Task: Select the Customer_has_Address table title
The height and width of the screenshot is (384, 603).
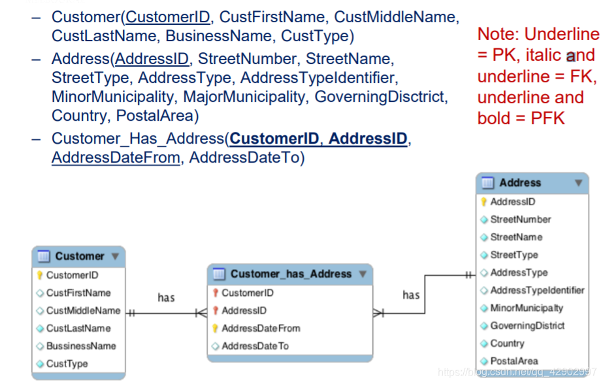Action: pyautogui.click(x=291, y=274)
